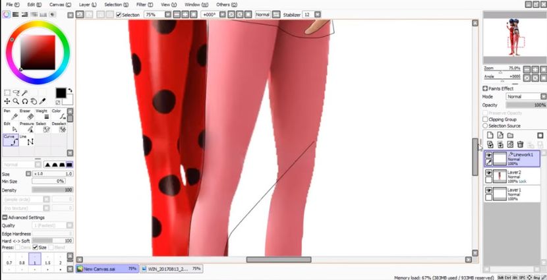Collapse the Advanced Settings section
Image resolution: width=547 pixels, height=280 pixels.
click(5, 217)
